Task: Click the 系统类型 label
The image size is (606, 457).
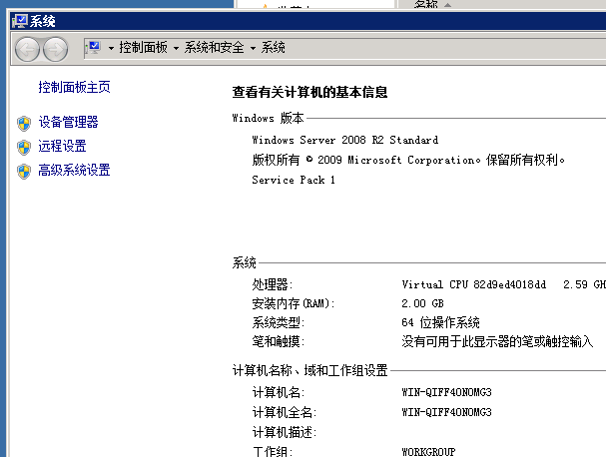Action: pyautogui.click(x=279, y=322)
